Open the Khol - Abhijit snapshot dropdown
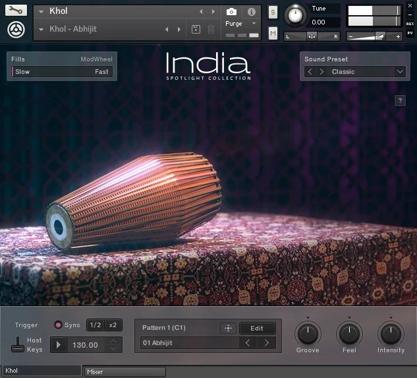Image resolution: width=417 pixels, height=378 pixels. pyautogui.click(x=42, y=29)
